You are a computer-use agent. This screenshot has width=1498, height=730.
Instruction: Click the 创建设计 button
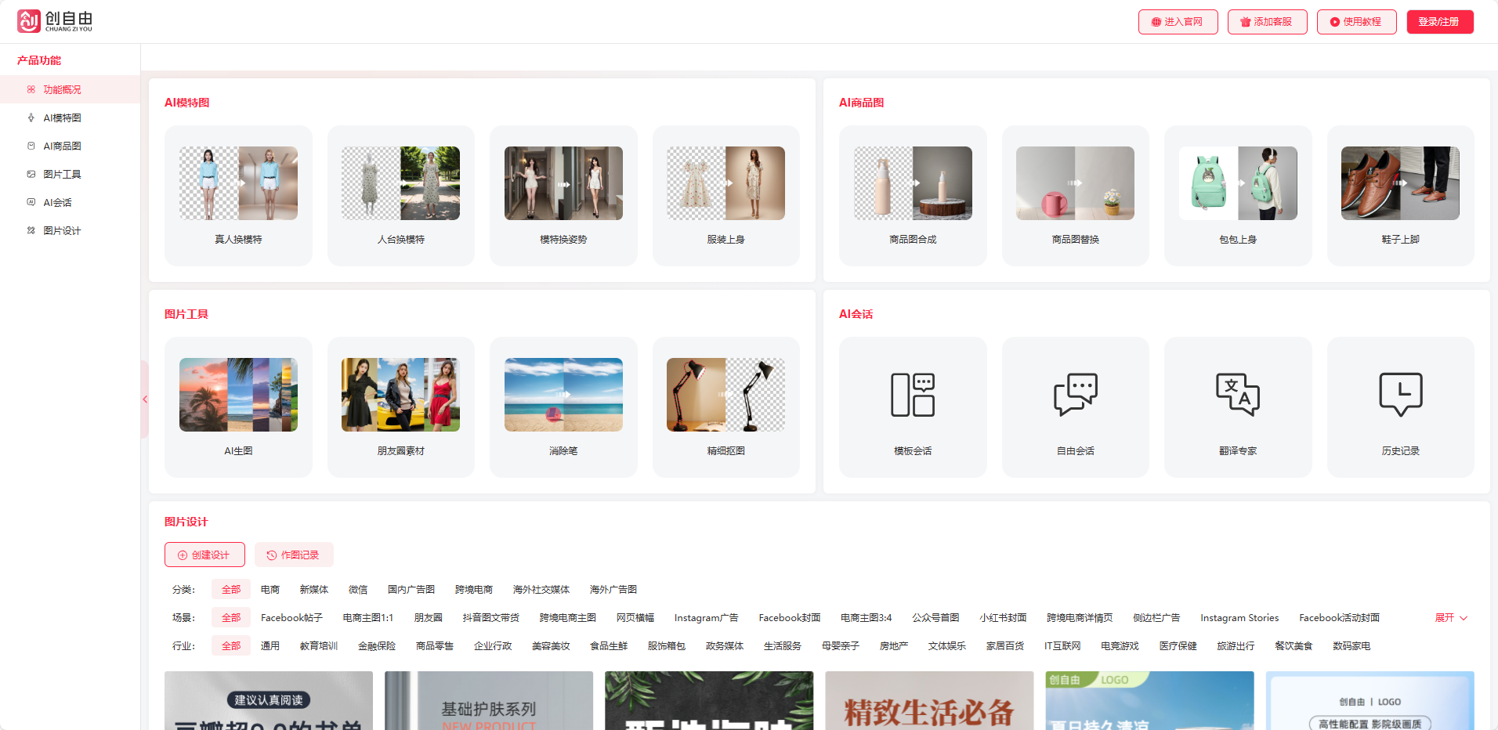tap(204, 555)
